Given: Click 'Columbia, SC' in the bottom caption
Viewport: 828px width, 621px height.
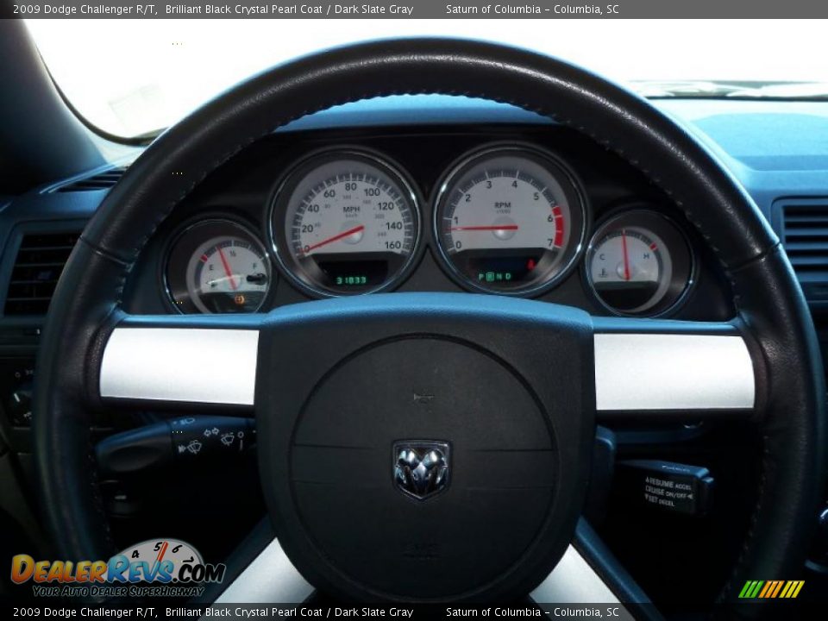Looking at the screenshot, I should pos(586,612).
